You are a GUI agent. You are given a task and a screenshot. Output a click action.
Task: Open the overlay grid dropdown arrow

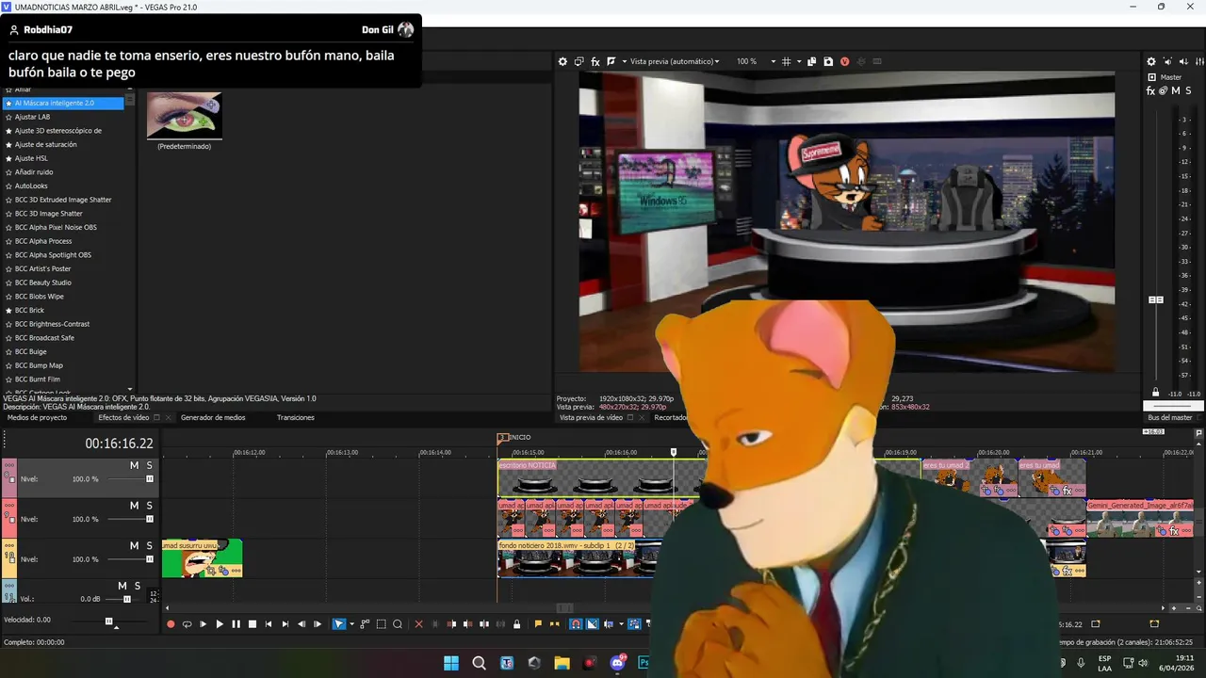pyautogui.click(x=798, y=61)
